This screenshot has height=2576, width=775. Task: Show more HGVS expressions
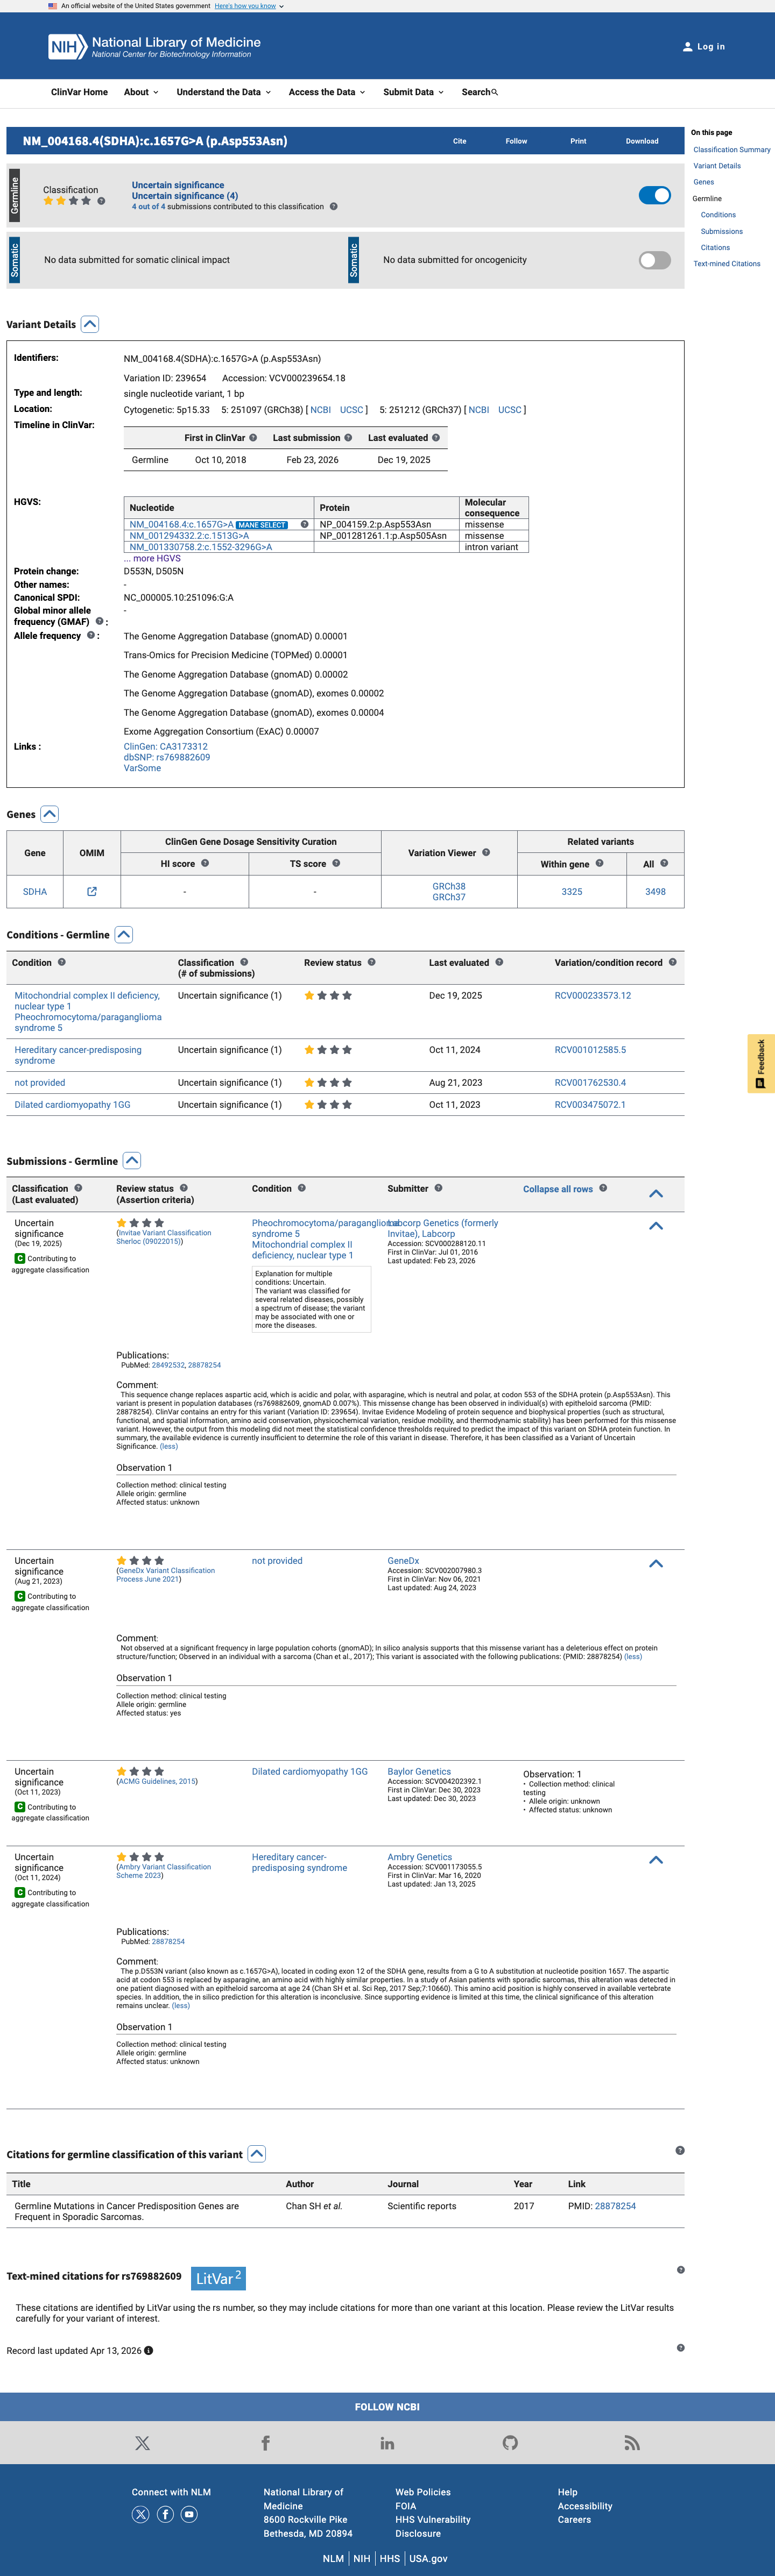pos(152,559)
